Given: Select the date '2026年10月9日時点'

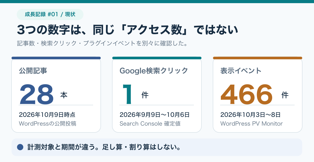Looking at the screenshot, I should pos(47,115).
